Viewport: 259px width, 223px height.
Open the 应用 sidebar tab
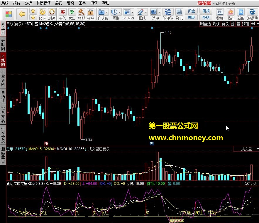(x=3, y=29)
